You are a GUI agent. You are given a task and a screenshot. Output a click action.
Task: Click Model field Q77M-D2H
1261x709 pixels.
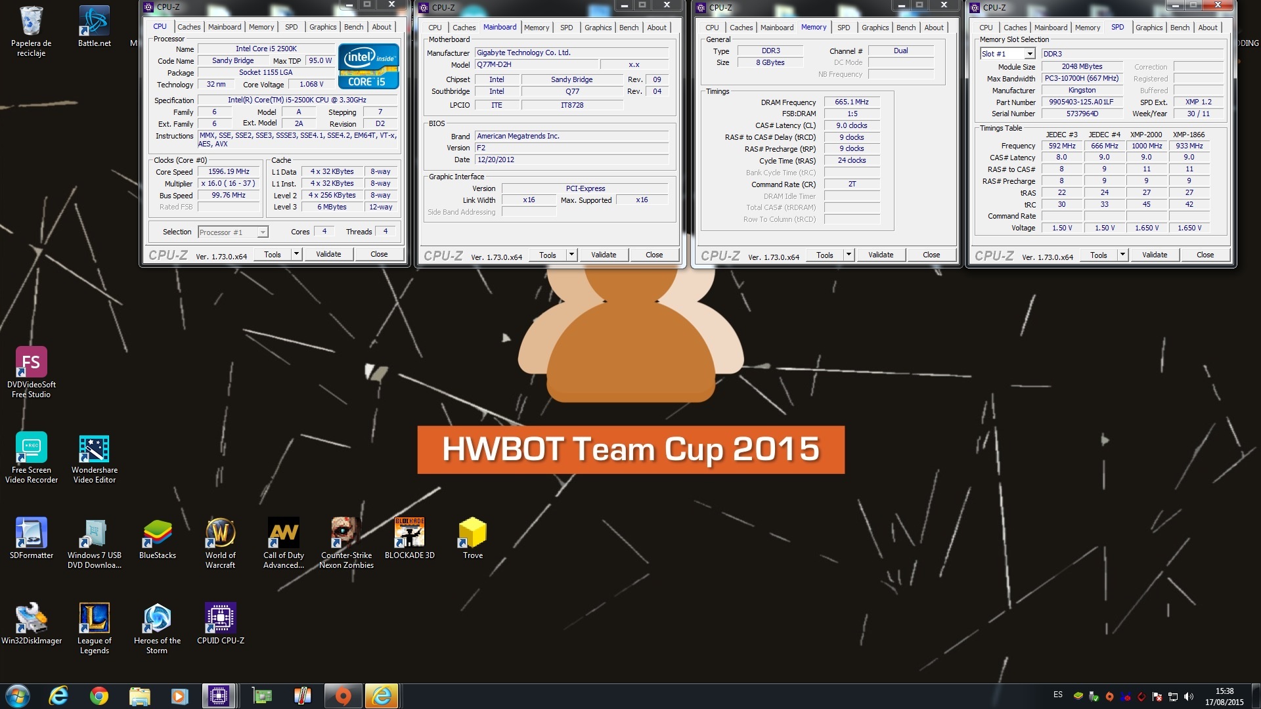pos(537,64)
